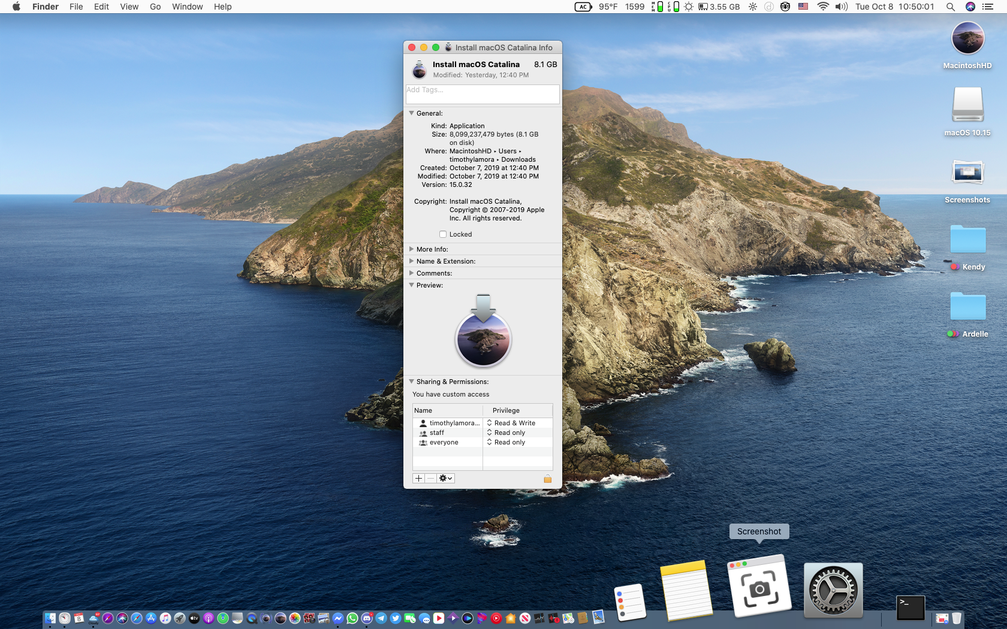The width and height of the screenshot is (1007, 629).
Task: Open the Screenshot app in Dock
Action: point(759,585)
